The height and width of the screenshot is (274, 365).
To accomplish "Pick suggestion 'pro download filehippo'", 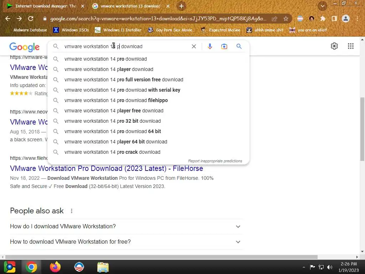I will click(148, 100).
